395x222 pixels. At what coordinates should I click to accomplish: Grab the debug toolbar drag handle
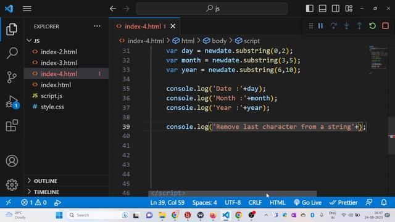[311, 26]
